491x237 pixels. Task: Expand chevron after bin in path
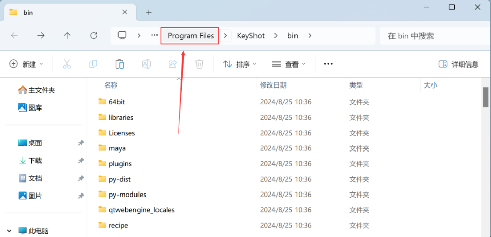coord(310,36)
